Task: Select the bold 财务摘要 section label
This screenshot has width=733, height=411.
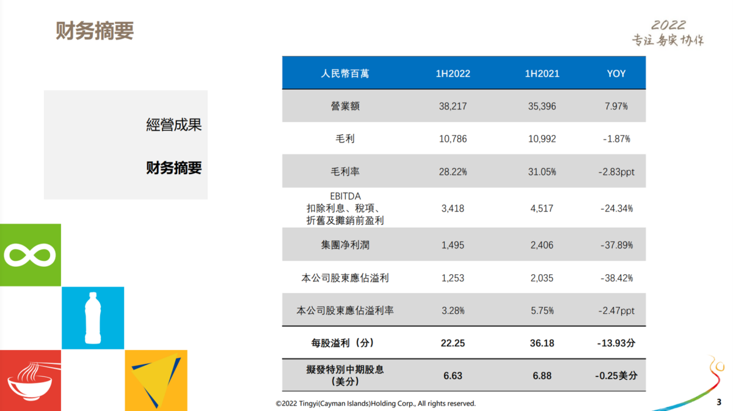Action: pos(174,168)
